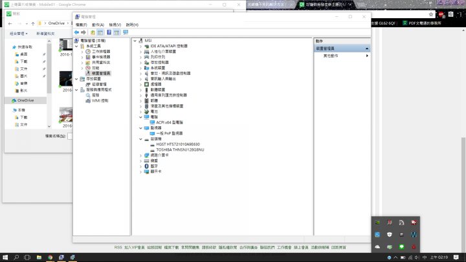466x262 pixels.
Task: Select the 效能 performance icon in console tree
Action: point(88,68)
